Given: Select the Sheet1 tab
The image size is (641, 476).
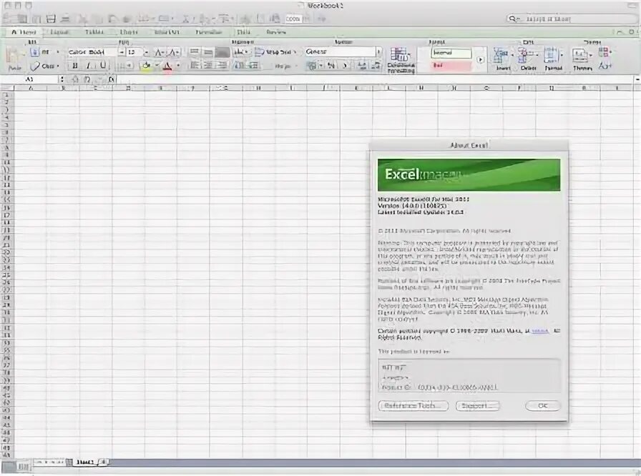Looking at the screenshot, I should pos(85,462).
